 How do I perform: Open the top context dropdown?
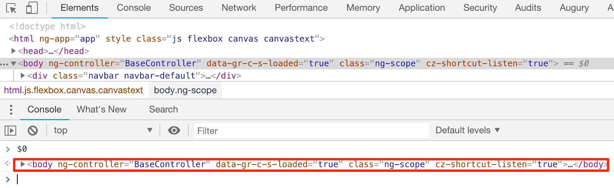(103, 131)
